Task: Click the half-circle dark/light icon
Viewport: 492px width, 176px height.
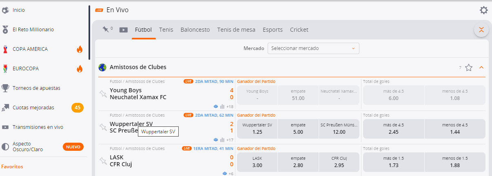Action: point(5,146)
